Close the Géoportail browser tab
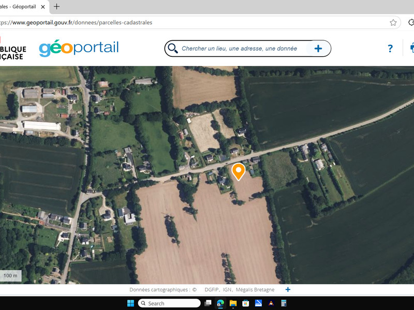 point(43,7)
